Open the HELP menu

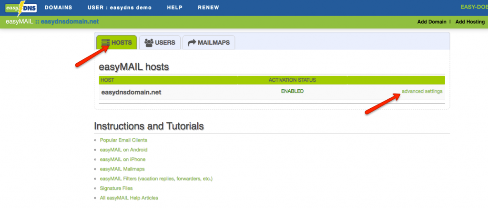point(175,8)
